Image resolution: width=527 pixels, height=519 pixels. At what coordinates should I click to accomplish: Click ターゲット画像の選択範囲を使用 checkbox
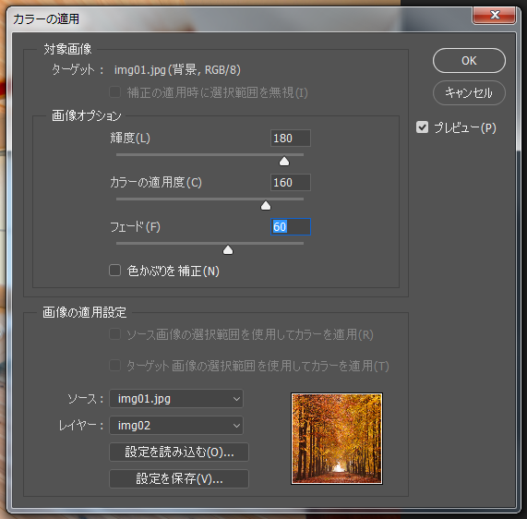coord(115,366)
